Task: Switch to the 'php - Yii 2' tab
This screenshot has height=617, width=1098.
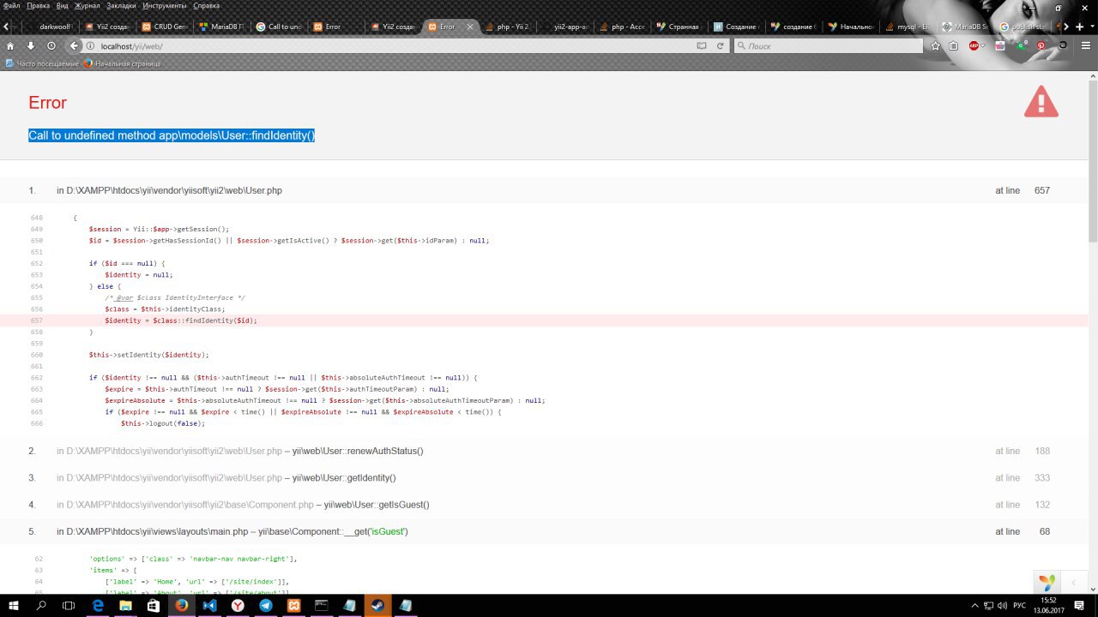Action: pyautogui.click(x=508, y=27)
